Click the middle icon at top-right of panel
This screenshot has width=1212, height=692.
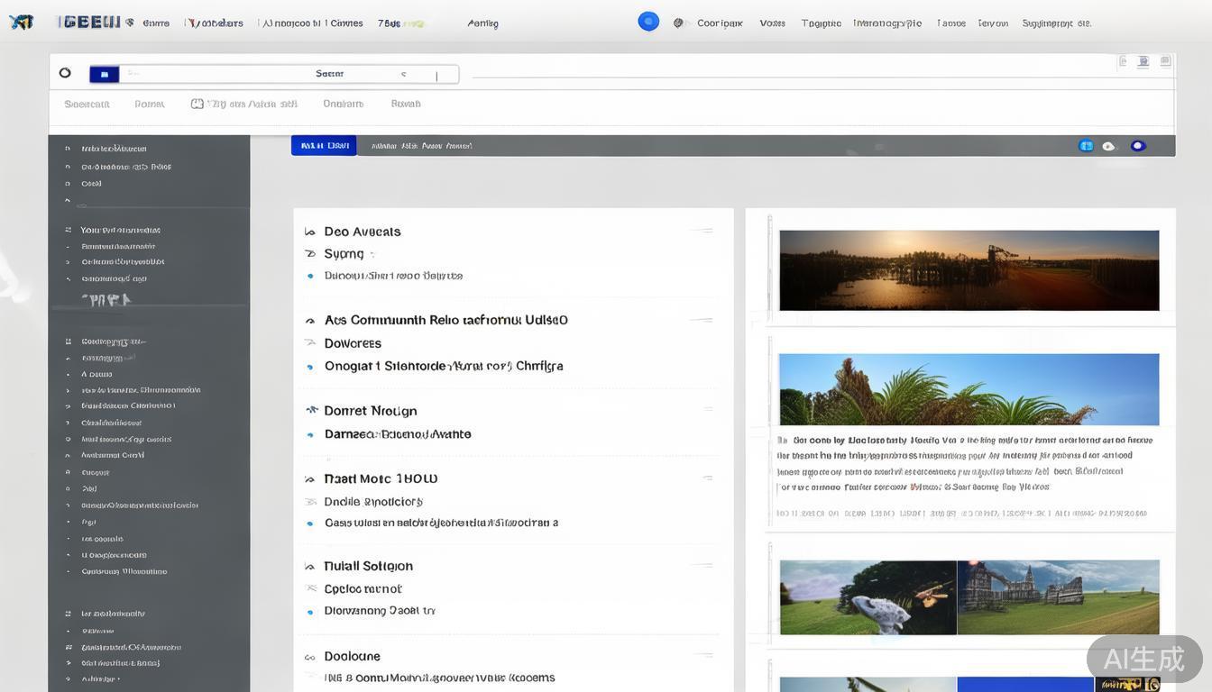[x=1143, y=61]
